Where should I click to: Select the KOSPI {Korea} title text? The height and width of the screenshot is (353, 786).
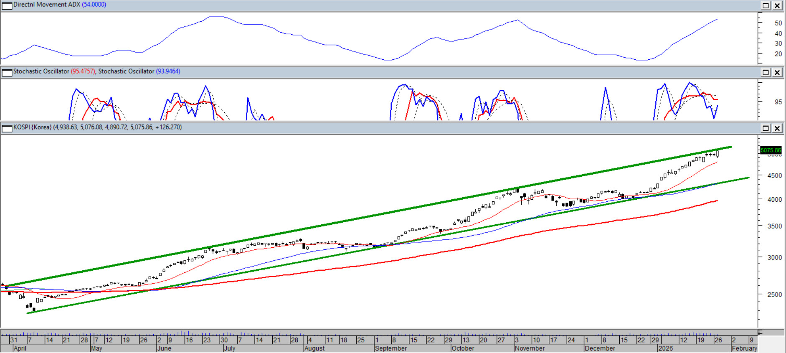[x=33, y=127]
